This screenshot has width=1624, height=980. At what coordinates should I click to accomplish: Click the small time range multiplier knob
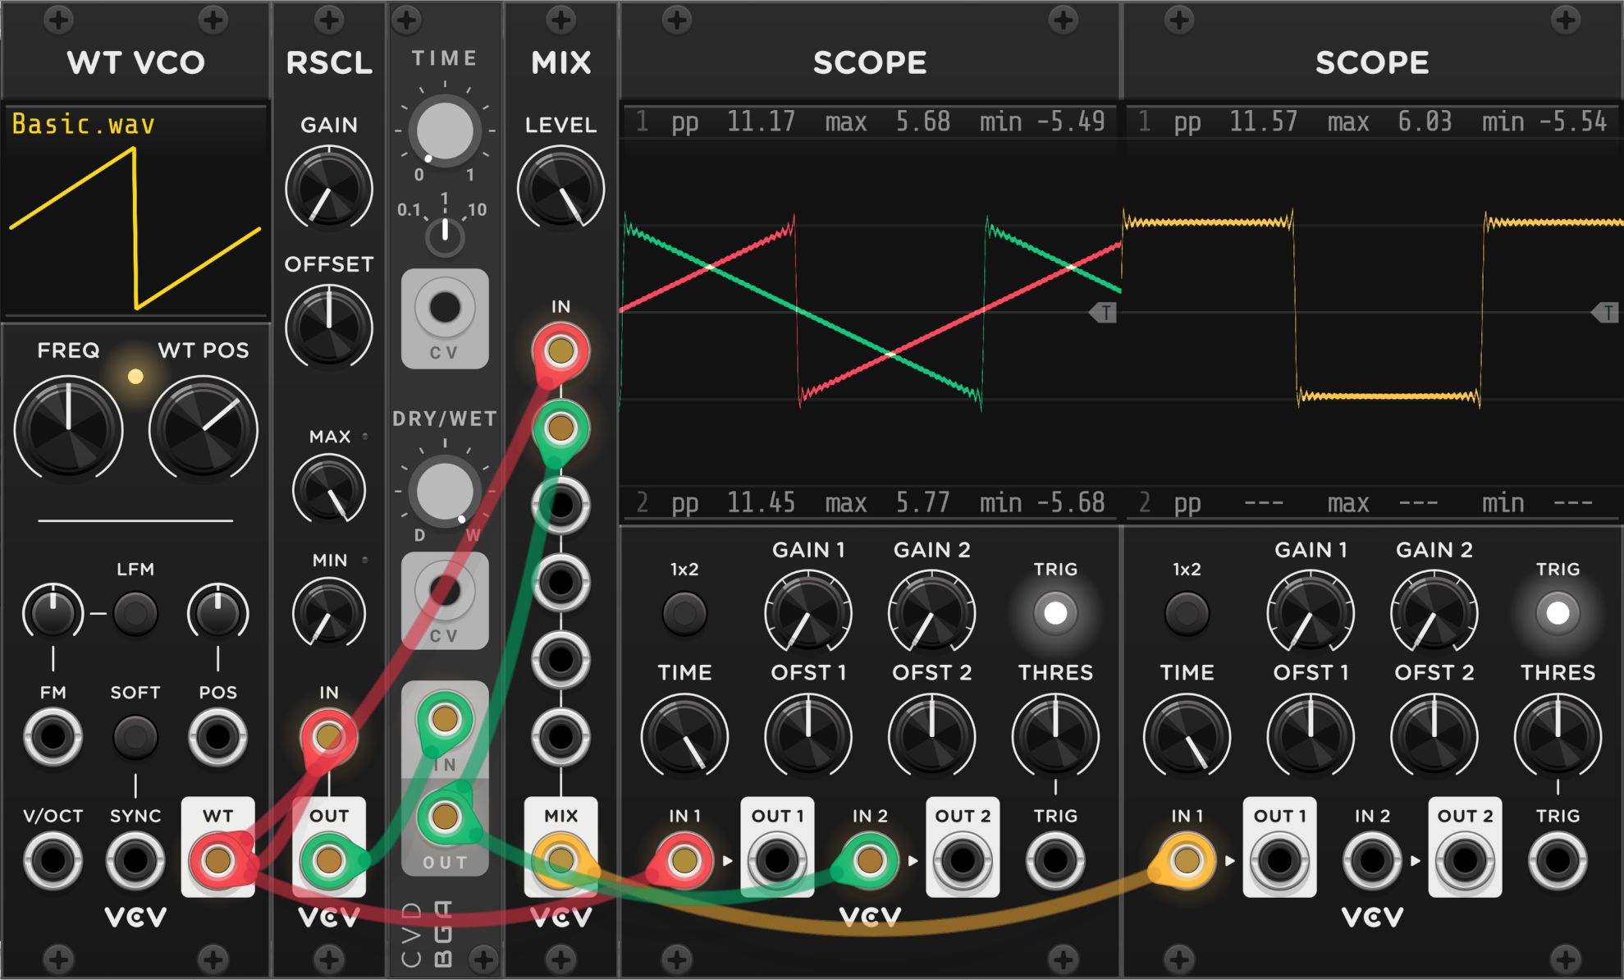pos(445,236)
